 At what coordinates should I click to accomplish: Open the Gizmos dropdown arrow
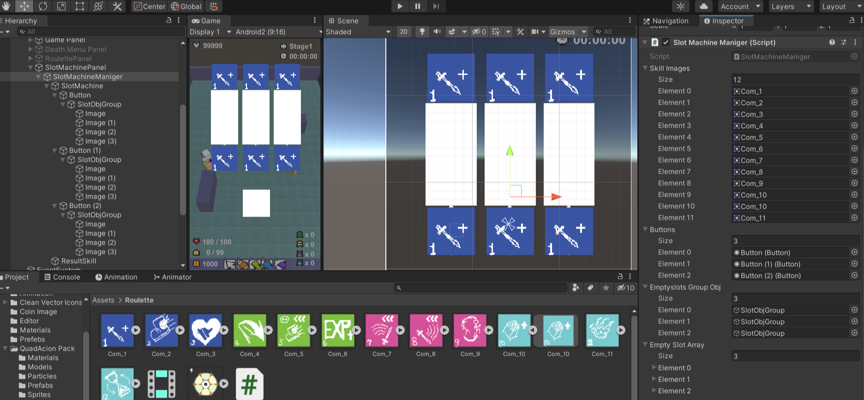click(584, 32)
